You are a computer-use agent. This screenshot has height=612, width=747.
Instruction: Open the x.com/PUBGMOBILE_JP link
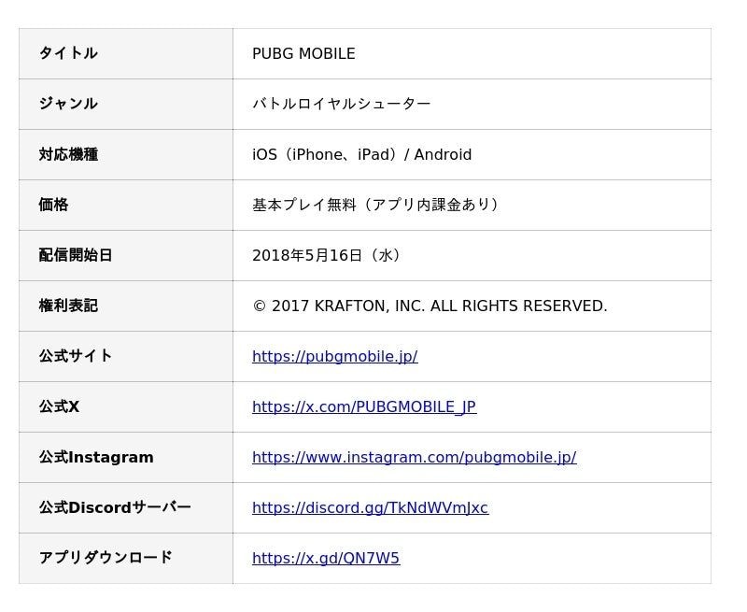click(364, 407)
